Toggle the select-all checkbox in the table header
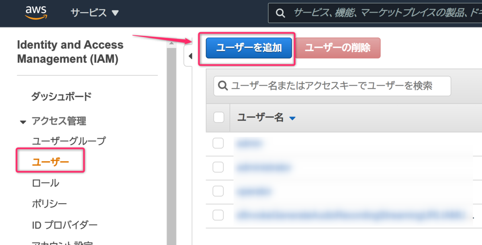The height and width of the screenshot is (245, 482). (218, 117)
